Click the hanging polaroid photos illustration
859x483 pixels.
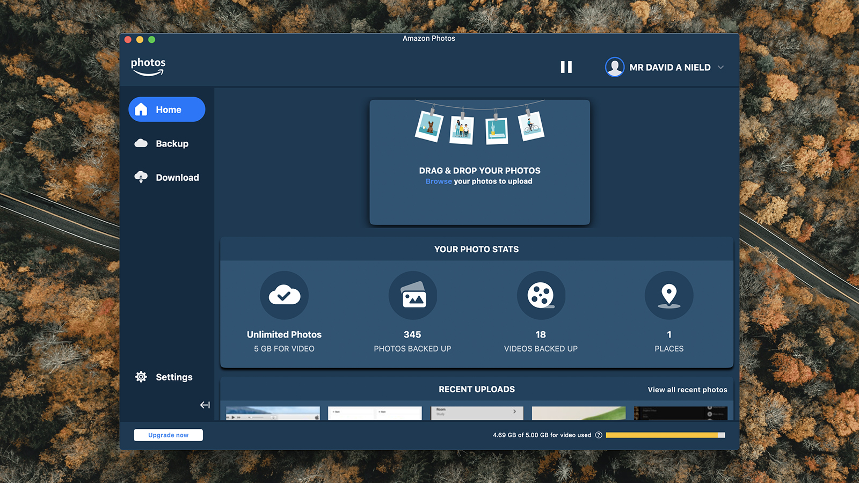[x=480, y=123]
